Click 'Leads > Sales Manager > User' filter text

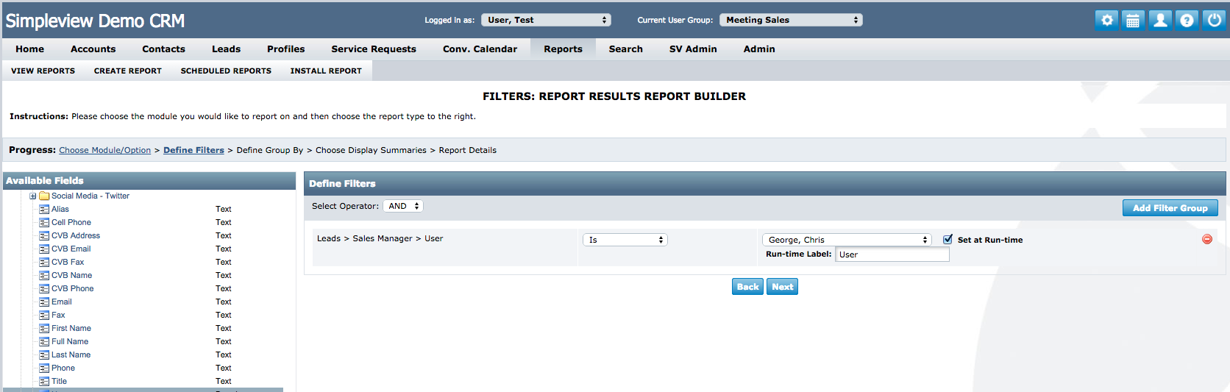point(380,238)
